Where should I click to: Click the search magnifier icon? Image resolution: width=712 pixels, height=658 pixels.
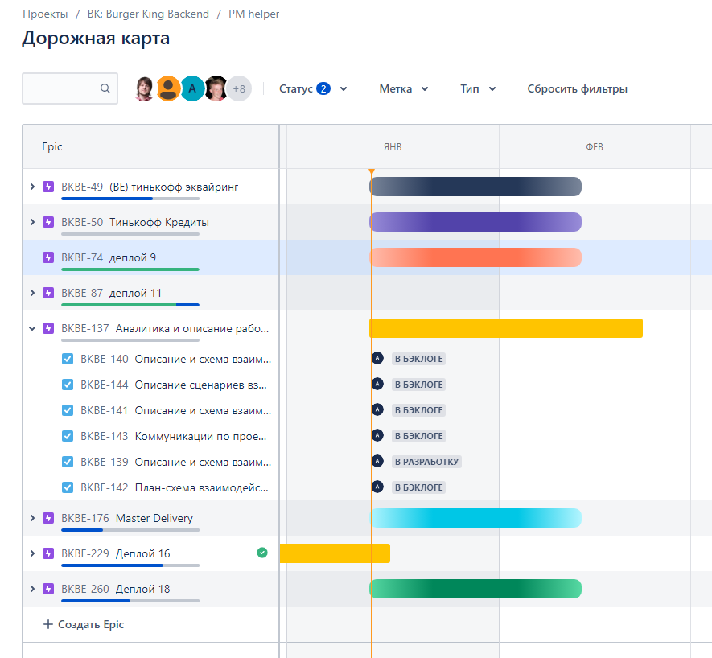click(x=105, y=89)
